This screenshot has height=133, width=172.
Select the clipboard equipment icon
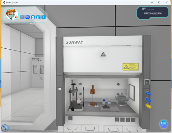coord(22,17)
